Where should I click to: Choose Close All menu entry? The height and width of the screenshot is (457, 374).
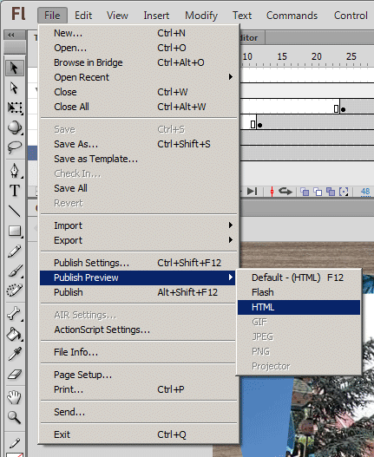coord(138,107)
